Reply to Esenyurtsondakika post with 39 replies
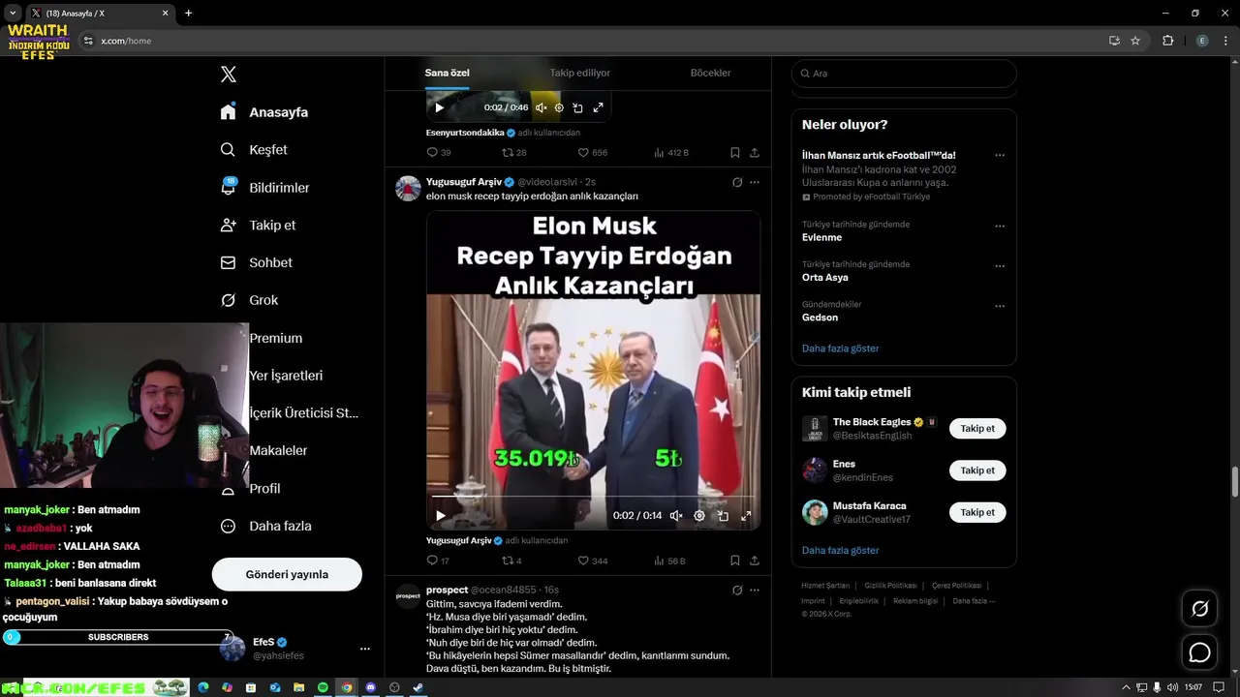Viewport: 1240px width, 697px height. [x=439, y=153]
